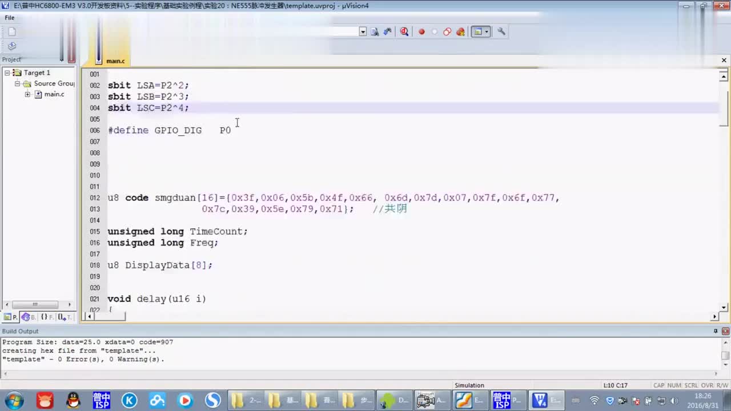Click editor scroll-right arrow
This screenshot has height=411, width=731.
715,316
